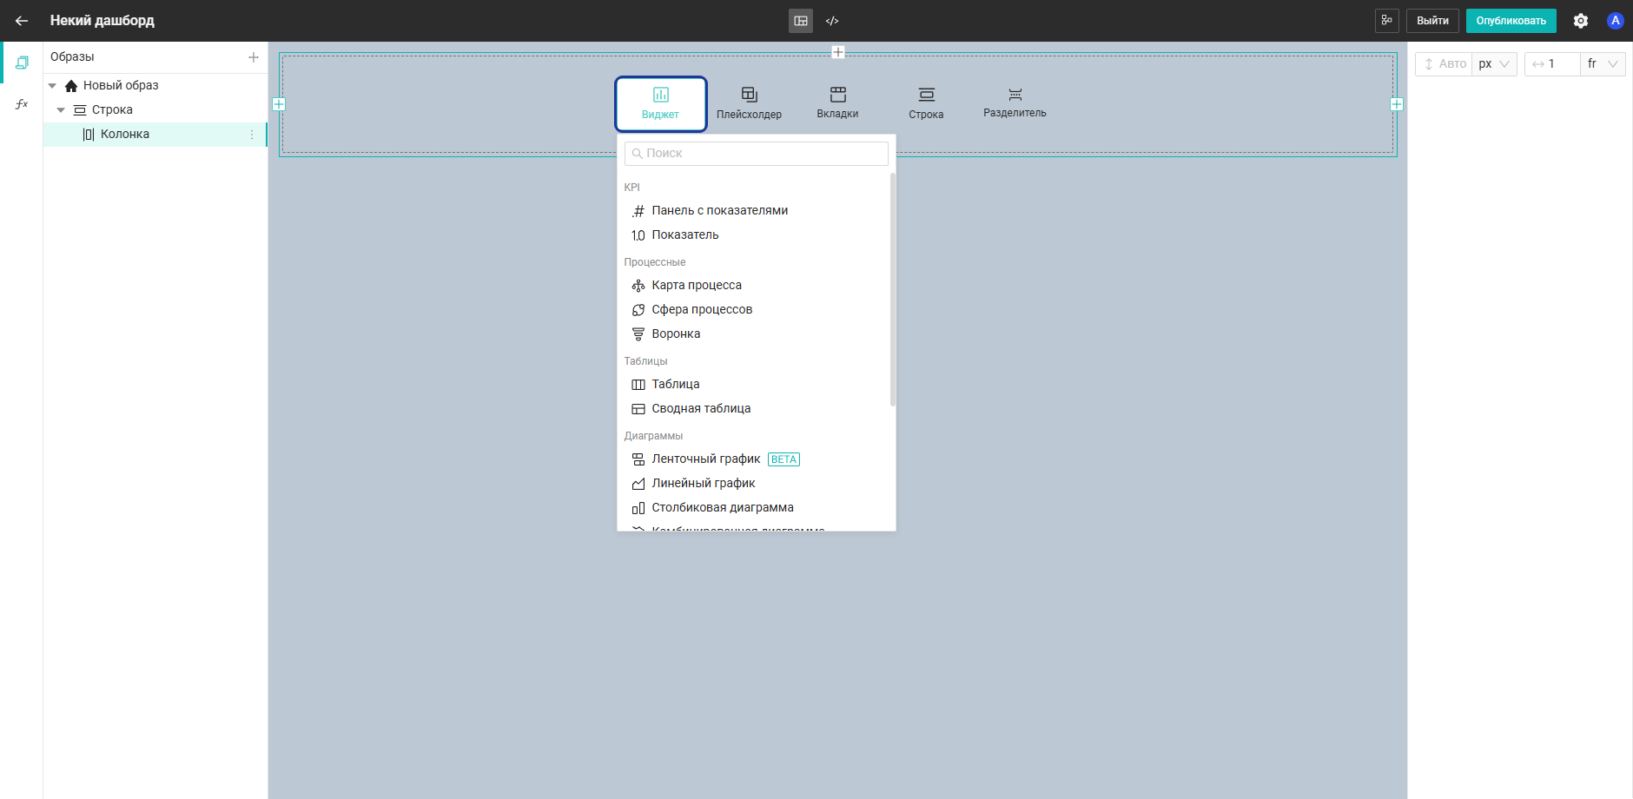Click the Некий дашборд title

[102, 21]
